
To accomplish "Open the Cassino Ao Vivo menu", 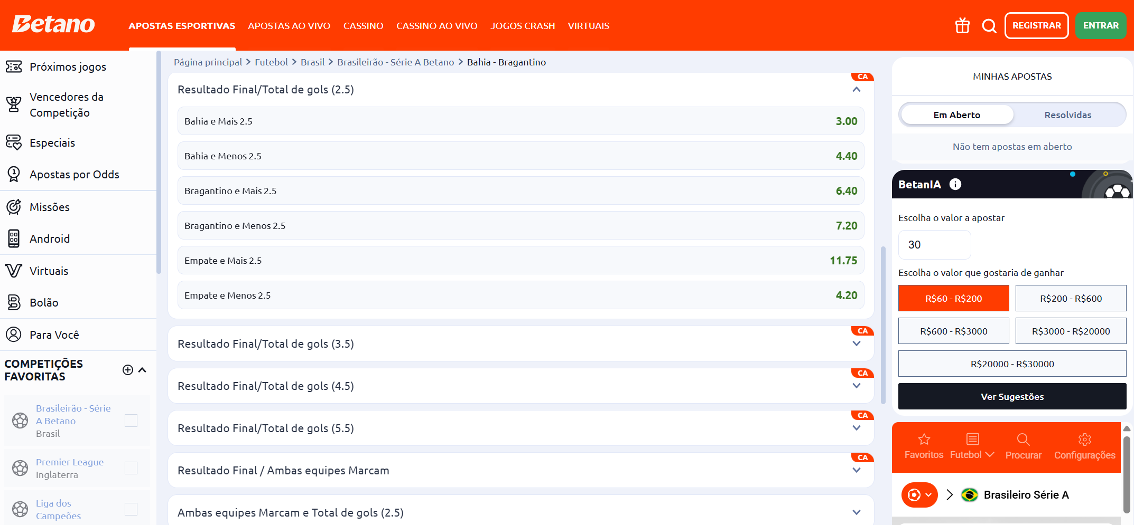I will tap(436, 26).
